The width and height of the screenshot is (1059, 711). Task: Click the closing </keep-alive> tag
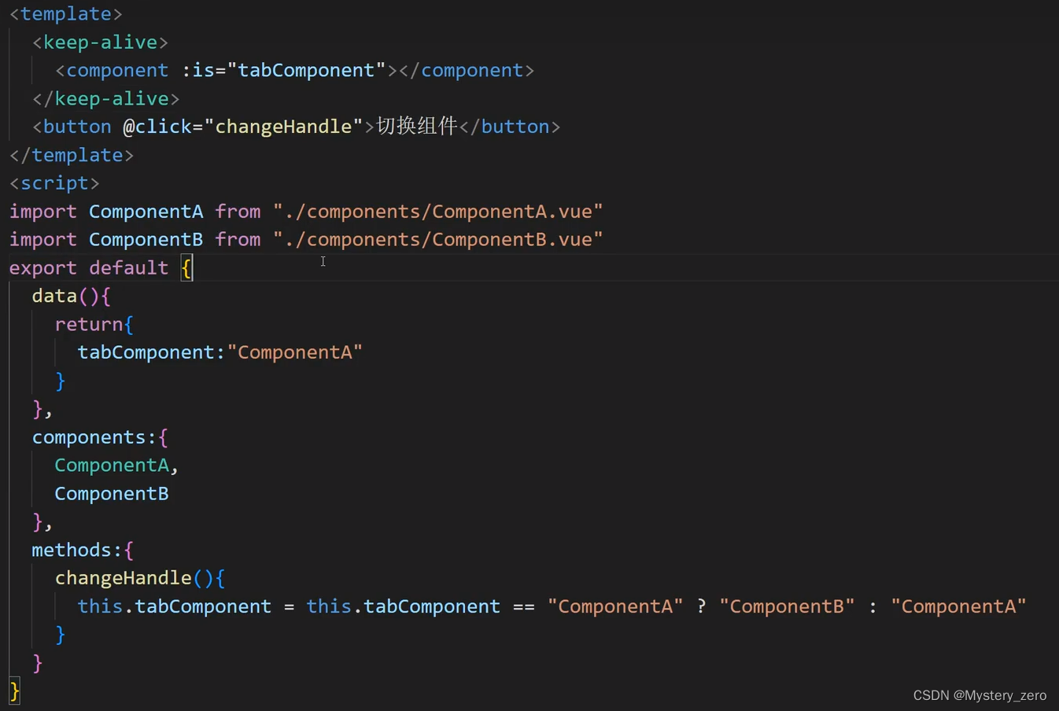tap(105, 99)
